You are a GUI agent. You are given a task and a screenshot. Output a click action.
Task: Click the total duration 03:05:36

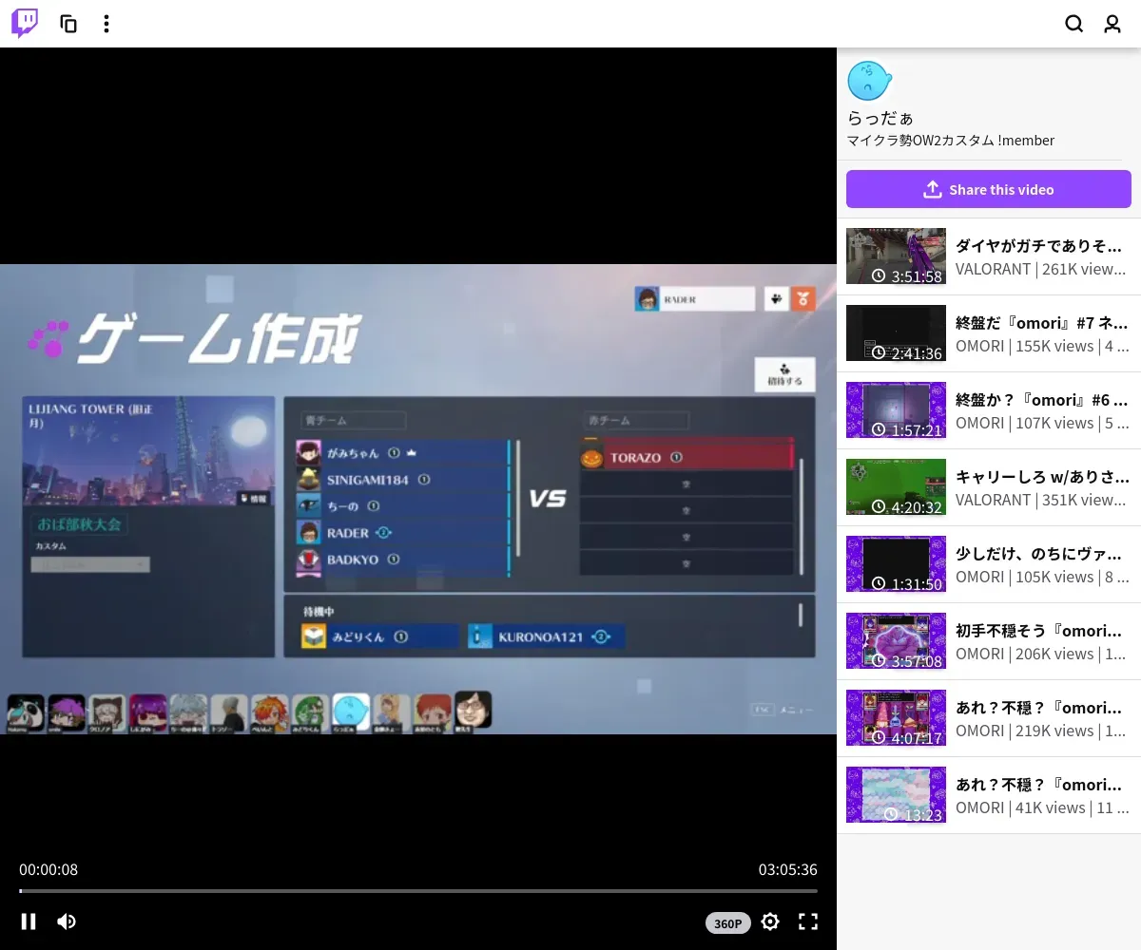[x=787, y=869]
